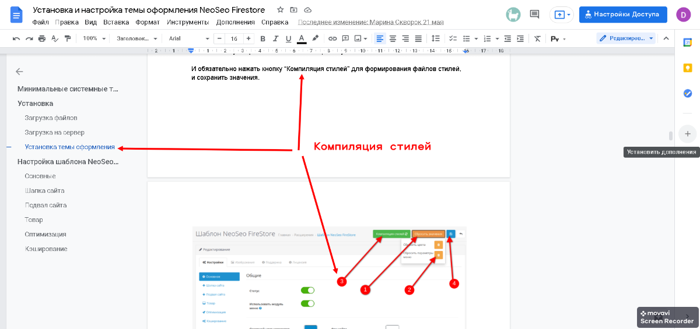Open the account avatar
This screenshot has width=700, height=329.
click(x=683, y=15)
